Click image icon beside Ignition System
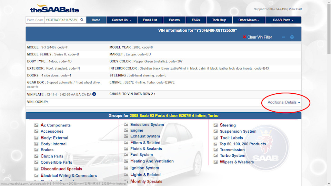Image resolution: width=331 pixels, height=186 pixels. pyautogui.click(x=126, y=168)
